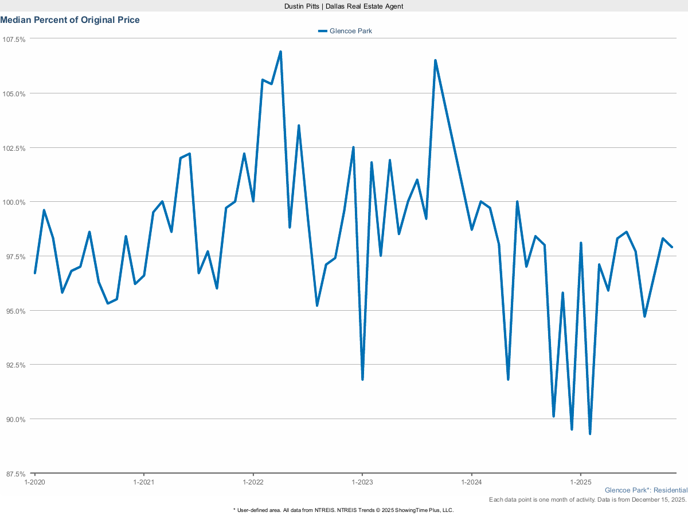This screenshot has height=516, width=688.
Task: Click the Dustin Pitts header banner
Action: (x=344, y=6)
